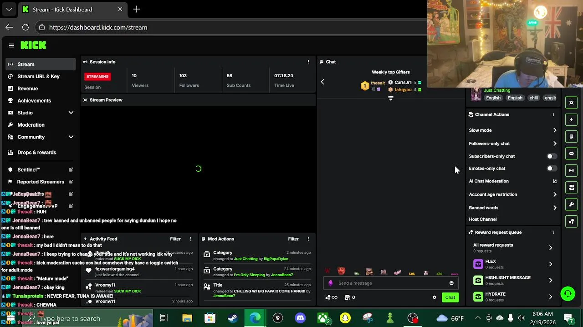
Task: Open Moderation page in sidebar
Action: pos(31,125)
